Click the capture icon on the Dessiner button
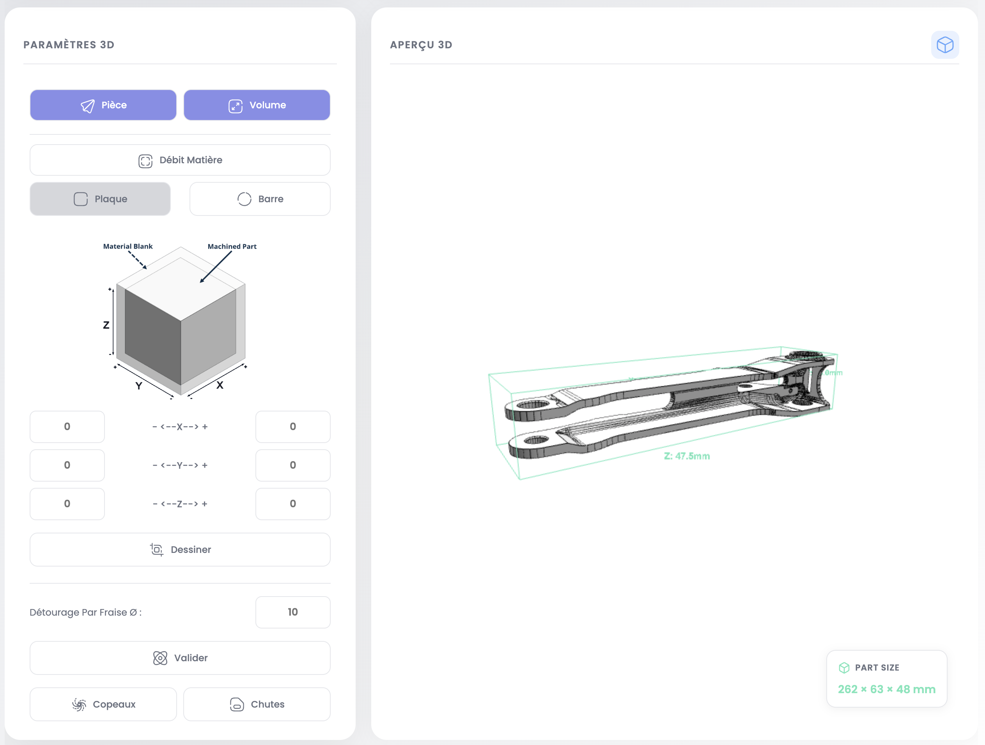The height and width of the screenshot is (745, 985). [156, 550]
